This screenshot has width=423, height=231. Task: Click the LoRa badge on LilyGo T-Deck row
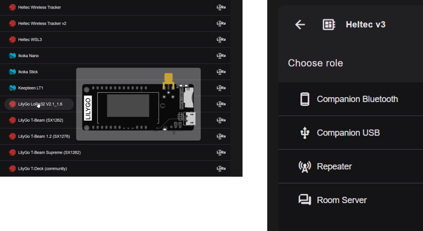(221, 169)
